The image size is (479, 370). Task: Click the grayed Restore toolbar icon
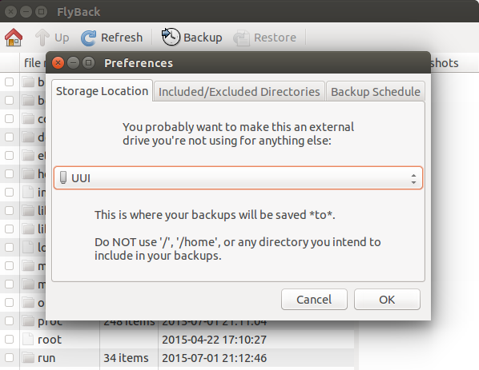pyautogui.click(x=241, y=38)
